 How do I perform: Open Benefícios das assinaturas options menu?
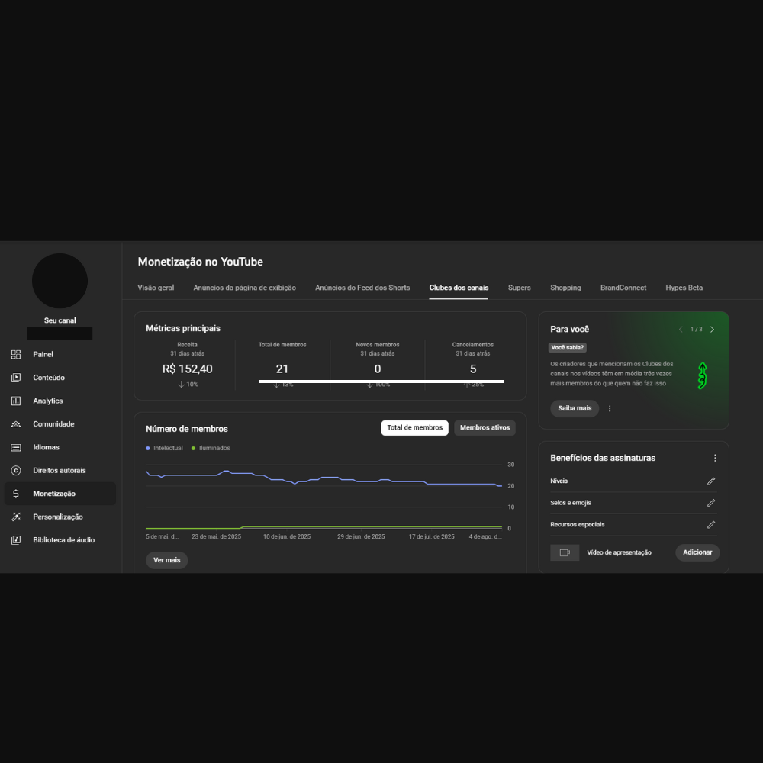click(x=715, y=458)
